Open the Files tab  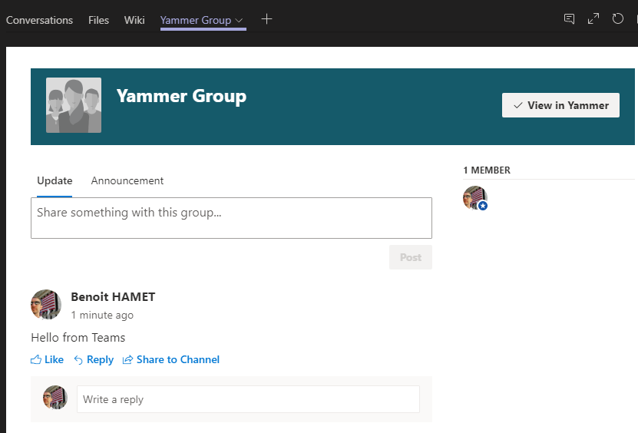[x=98, y=20]
